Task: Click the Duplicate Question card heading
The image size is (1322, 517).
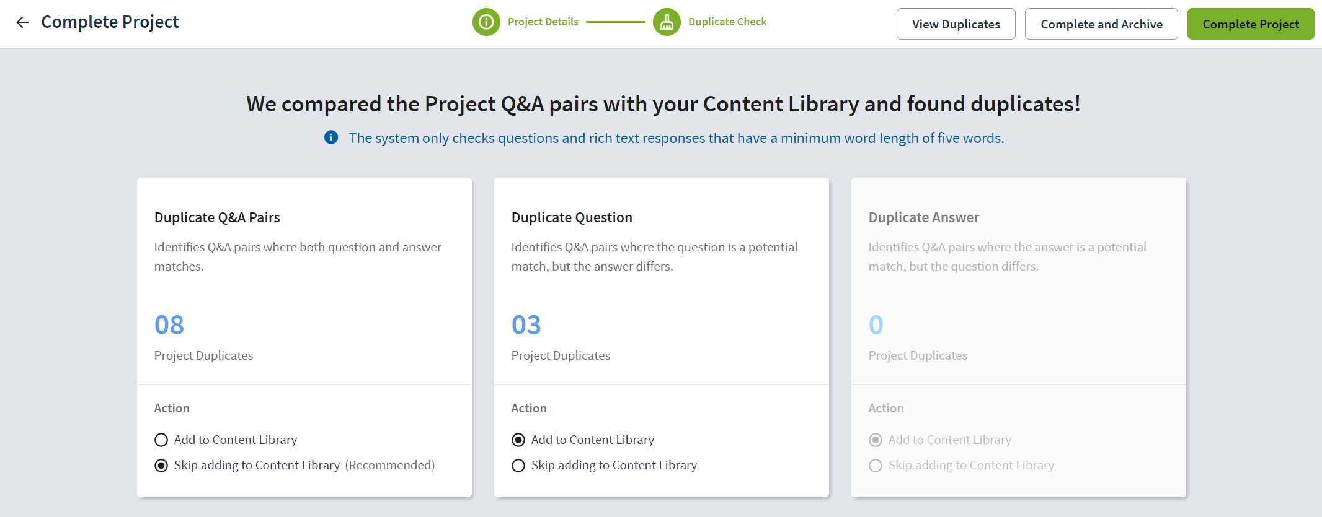Action: pyautogui.click(x=572, y=217)
